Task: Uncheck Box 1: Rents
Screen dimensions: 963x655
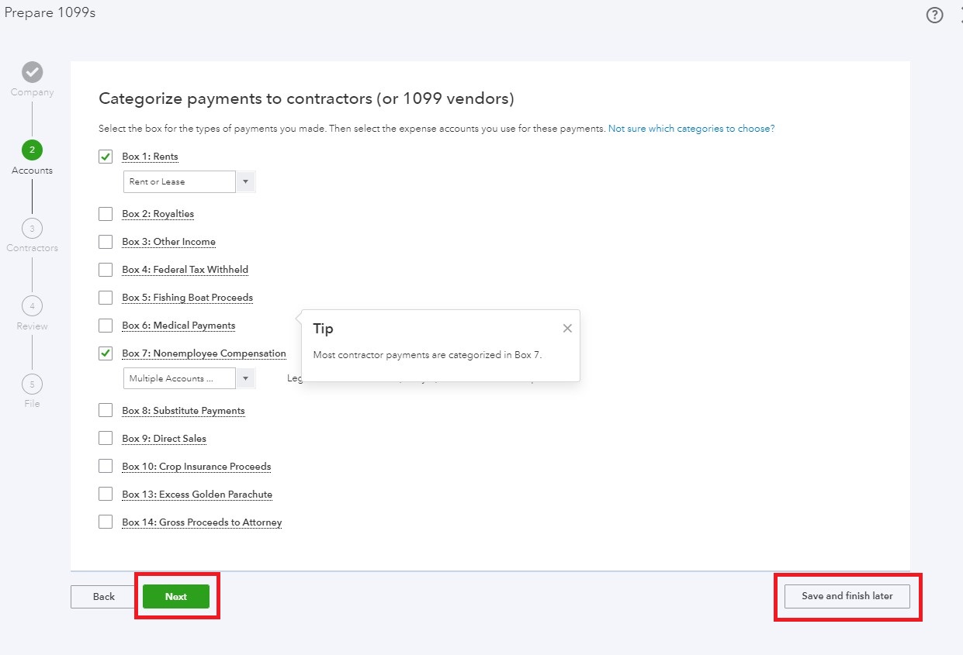Action: point(106,156)
